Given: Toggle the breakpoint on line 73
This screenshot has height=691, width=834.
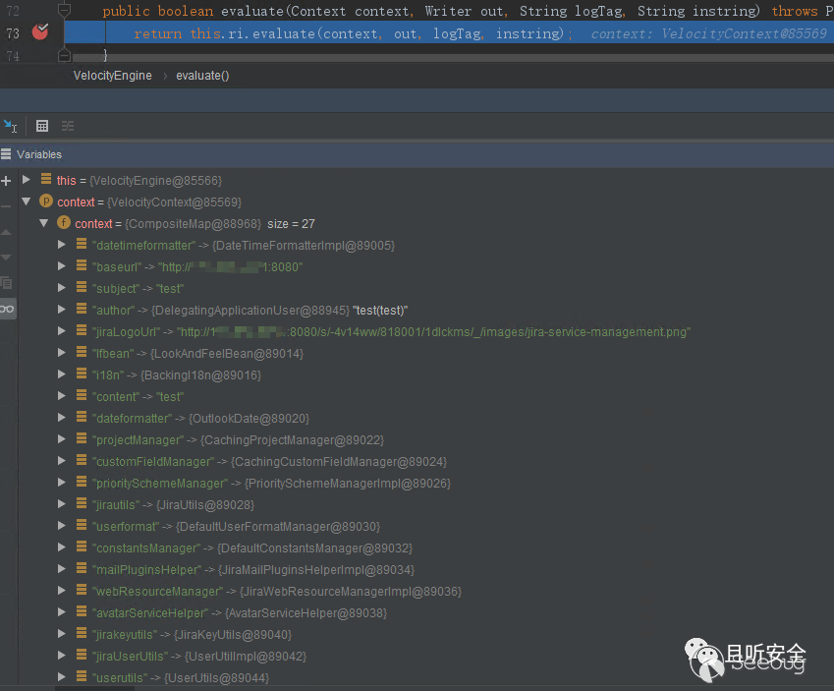Looking at the screenshot, I should click(x=40, y=32).
